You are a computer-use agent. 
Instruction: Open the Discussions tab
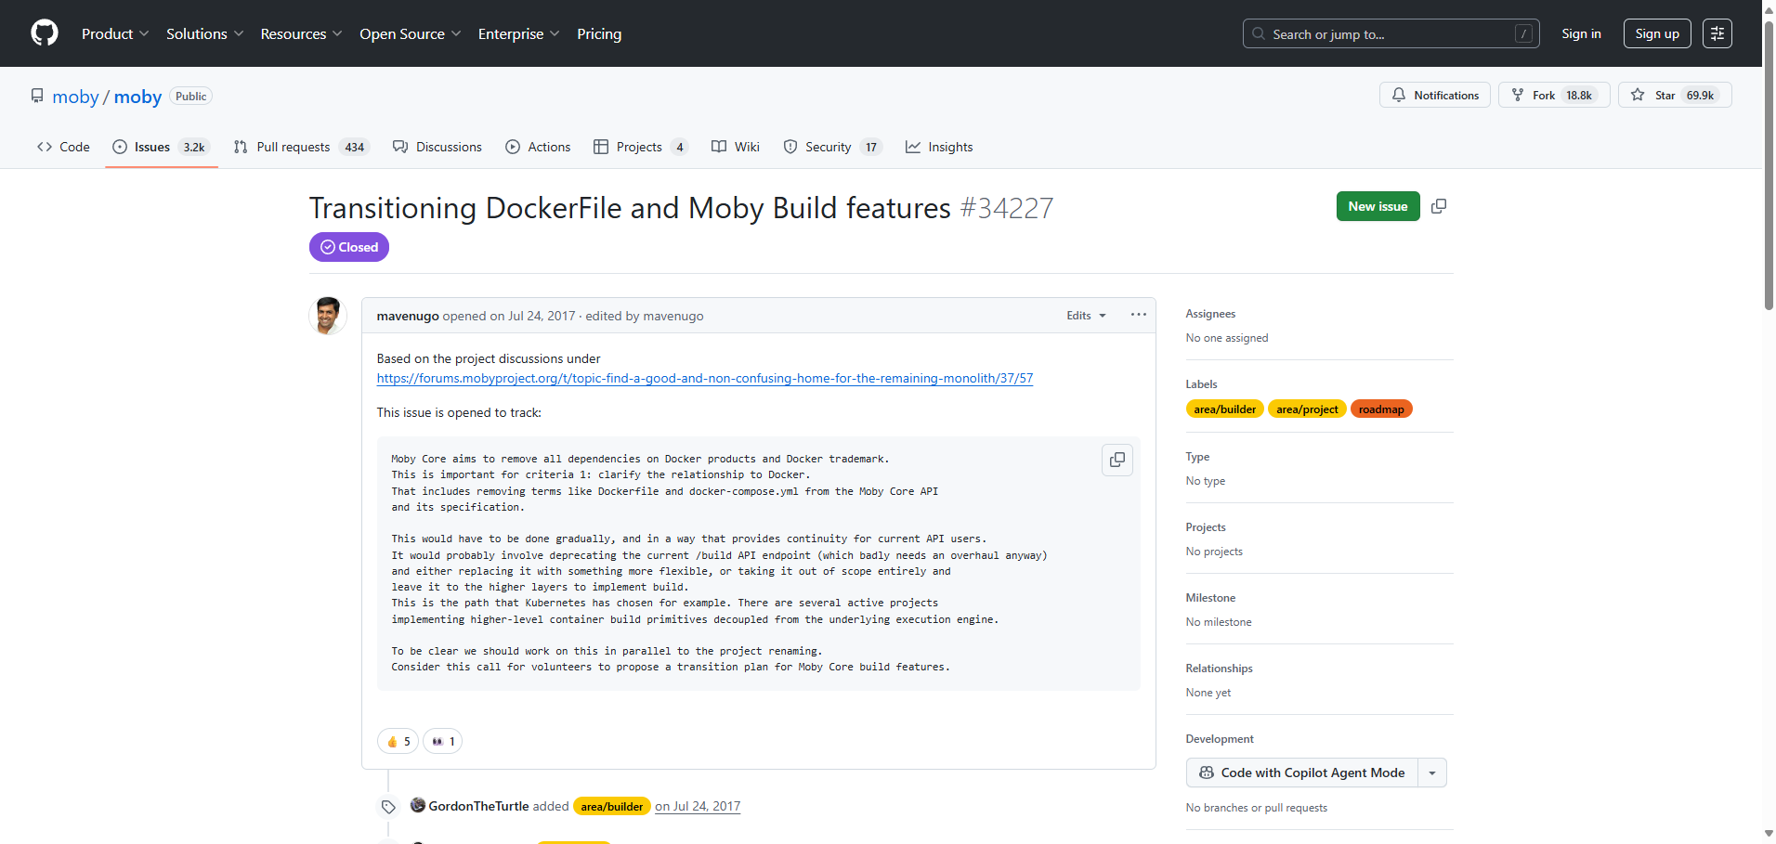(x=437, y=147)
